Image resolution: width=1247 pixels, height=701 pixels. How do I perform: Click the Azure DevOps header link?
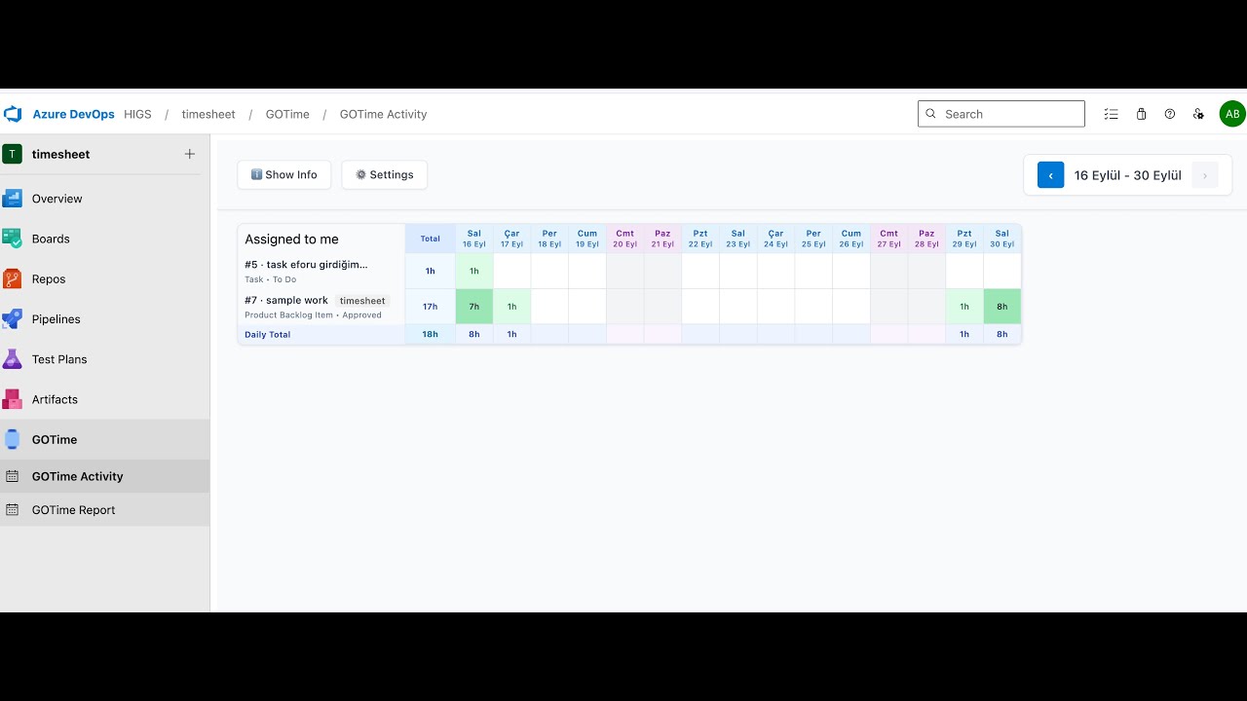(73, 114)
